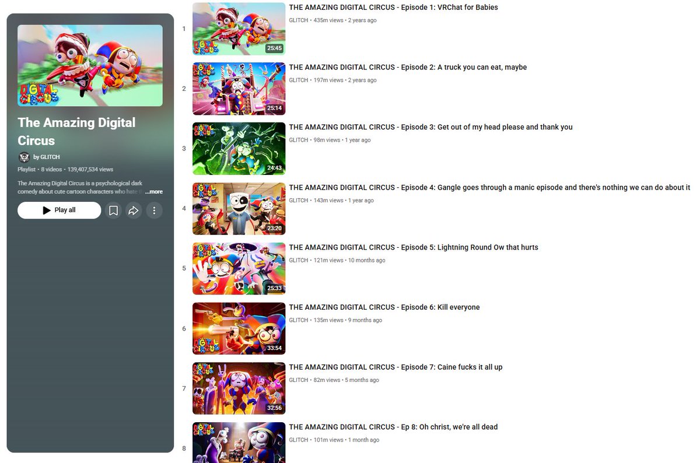Click '197m views • 2 years ago' text

345,80
